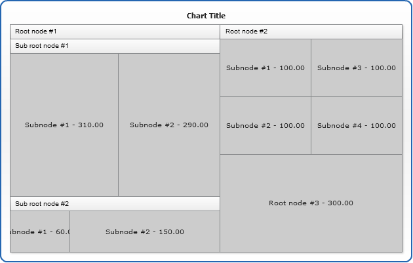Click the "Subnode #4 - 100.00" label text
This screenshot has width=413, height=263.
[x=357, y=125]
